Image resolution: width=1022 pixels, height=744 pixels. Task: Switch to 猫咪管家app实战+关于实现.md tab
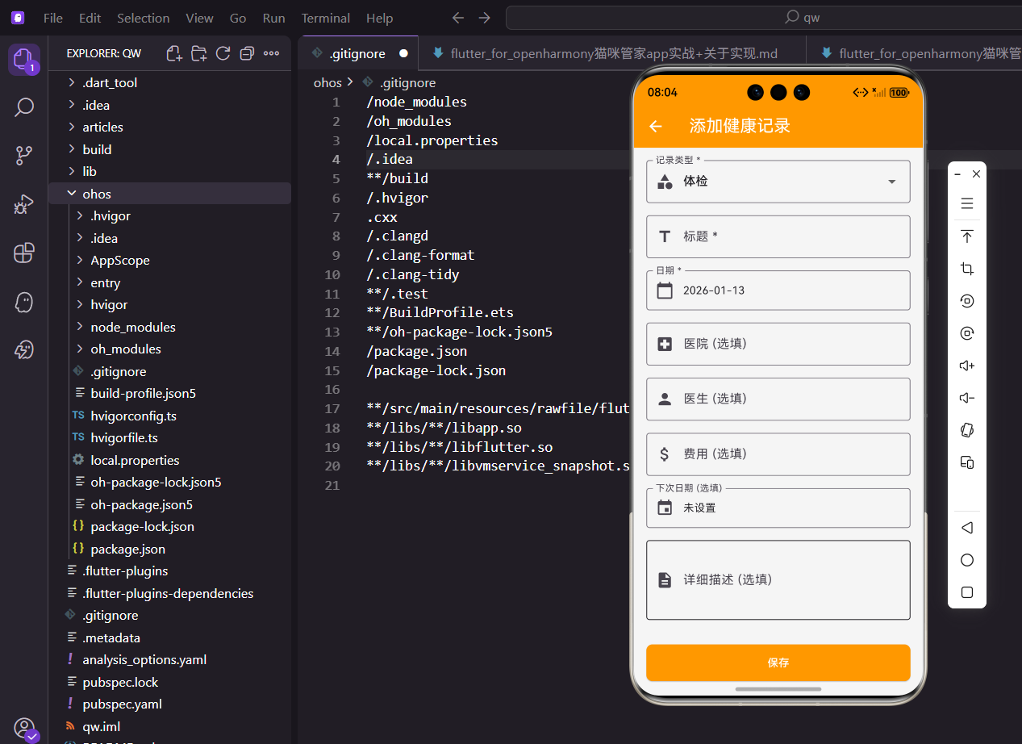pos(612,53)
